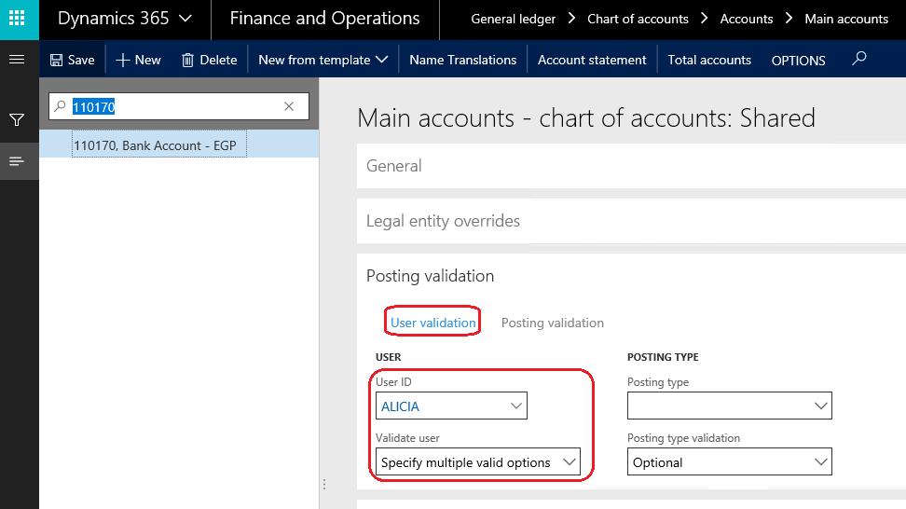Delete the selected main account
This screenshot has width=906, height=509.
pyautogui.click(x=209, y=60)
